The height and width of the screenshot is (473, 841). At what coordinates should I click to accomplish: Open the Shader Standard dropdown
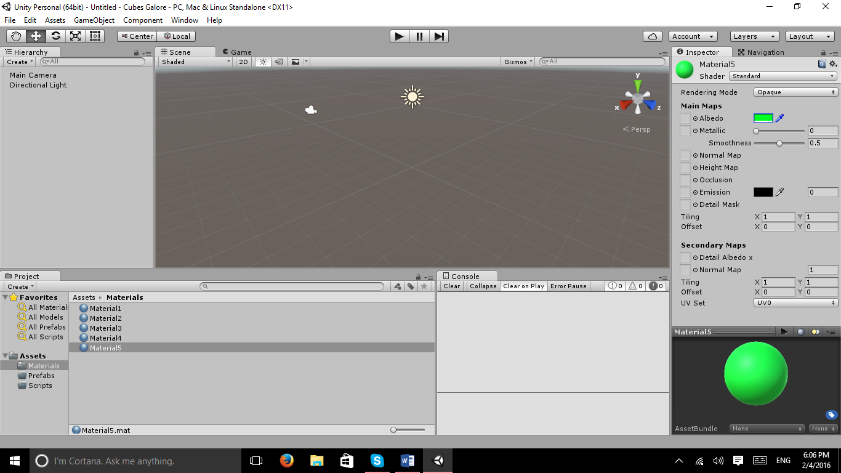[x=783, y=76]
